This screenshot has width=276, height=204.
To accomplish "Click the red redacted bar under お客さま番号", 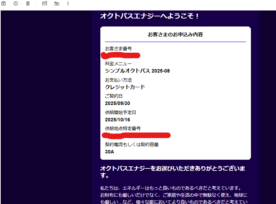I will click(121, 55).
